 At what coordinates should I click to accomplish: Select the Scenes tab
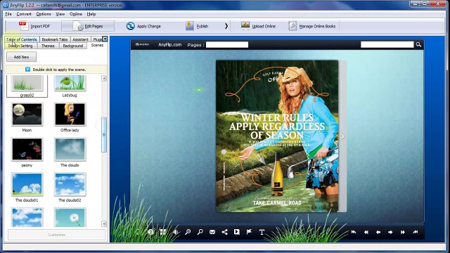click(97, 45)
